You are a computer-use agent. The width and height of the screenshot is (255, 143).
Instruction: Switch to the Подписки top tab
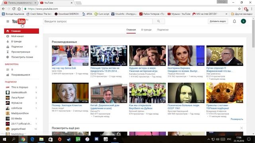coord(163,30)
